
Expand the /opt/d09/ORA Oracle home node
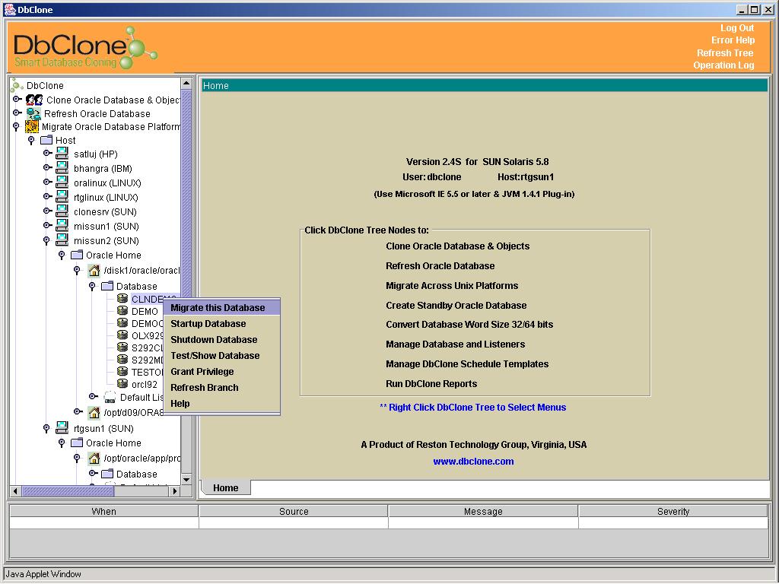[x=78, y=411]
